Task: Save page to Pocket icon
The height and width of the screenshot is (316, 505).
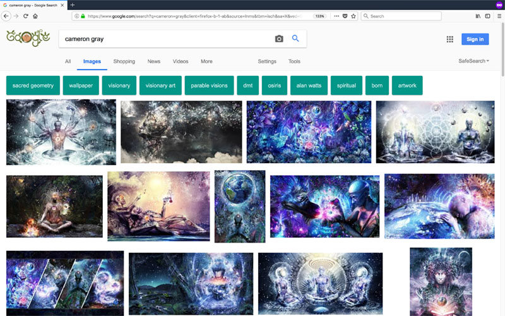Action: click(x=345, y=16)
